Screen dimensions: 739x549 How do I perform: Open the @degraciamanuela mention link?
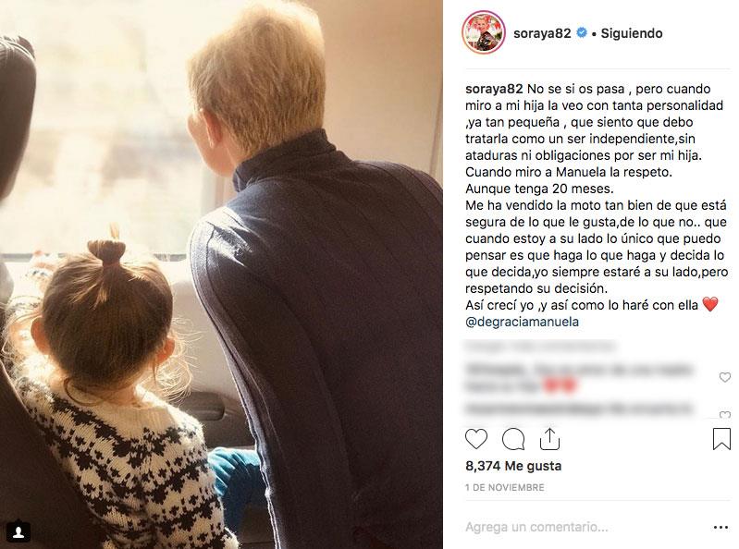point(522,322)
